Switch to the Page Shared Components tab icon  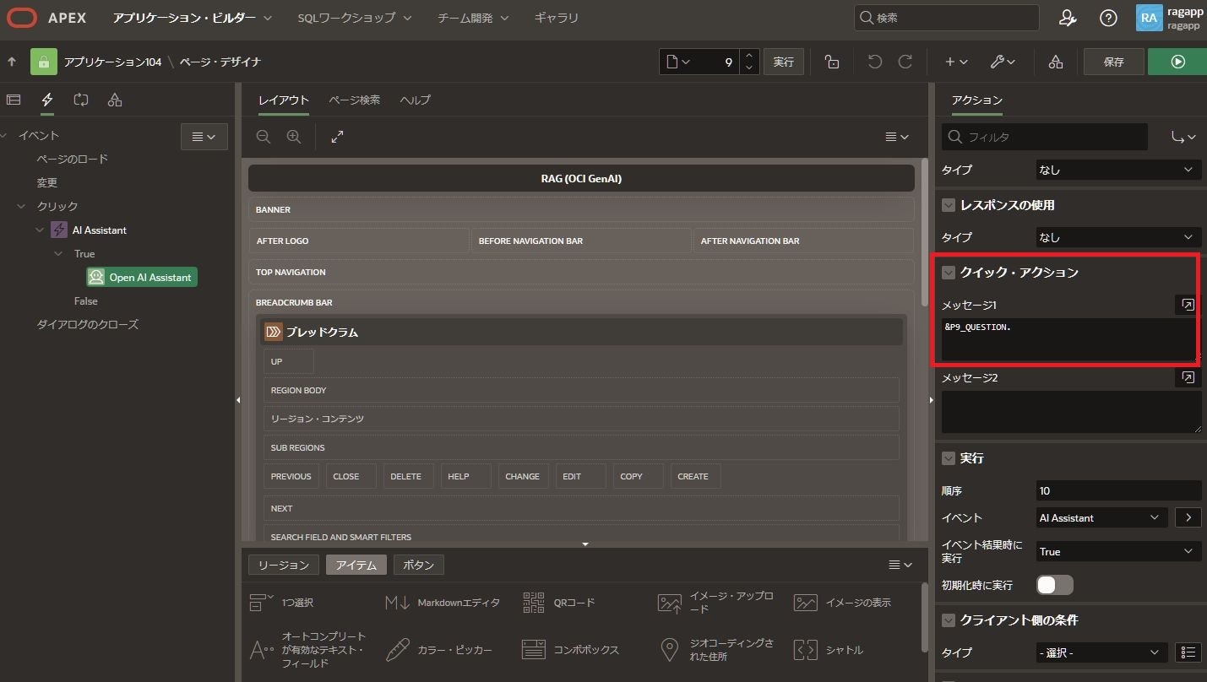pos(115,100)
